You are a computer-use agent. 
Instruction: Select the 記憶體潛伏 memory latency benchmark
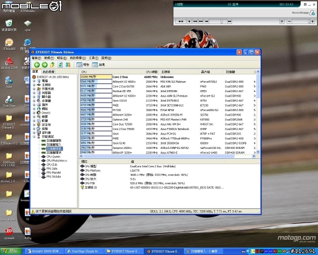tap(54, 152)
